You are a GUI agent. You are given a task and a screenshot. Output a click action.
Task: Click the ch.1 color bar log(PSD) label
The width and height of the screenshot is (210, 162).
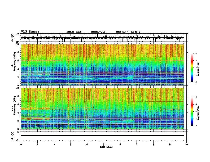tap(198, 69)
